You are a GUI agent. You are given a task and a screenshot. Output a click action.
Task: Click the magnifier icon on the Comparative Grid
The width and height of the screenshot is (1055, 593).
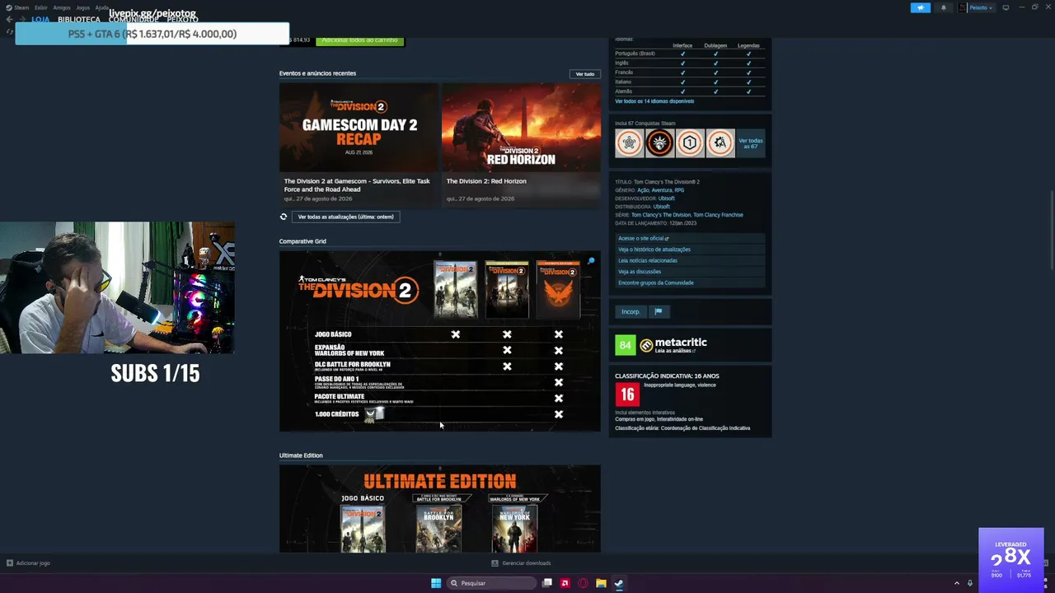591,261
